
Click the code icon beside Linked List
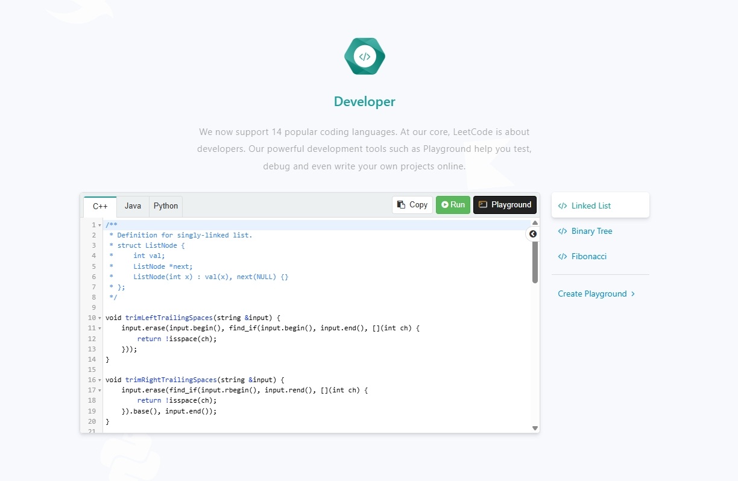pyautogui.click(x=563, y=206)
